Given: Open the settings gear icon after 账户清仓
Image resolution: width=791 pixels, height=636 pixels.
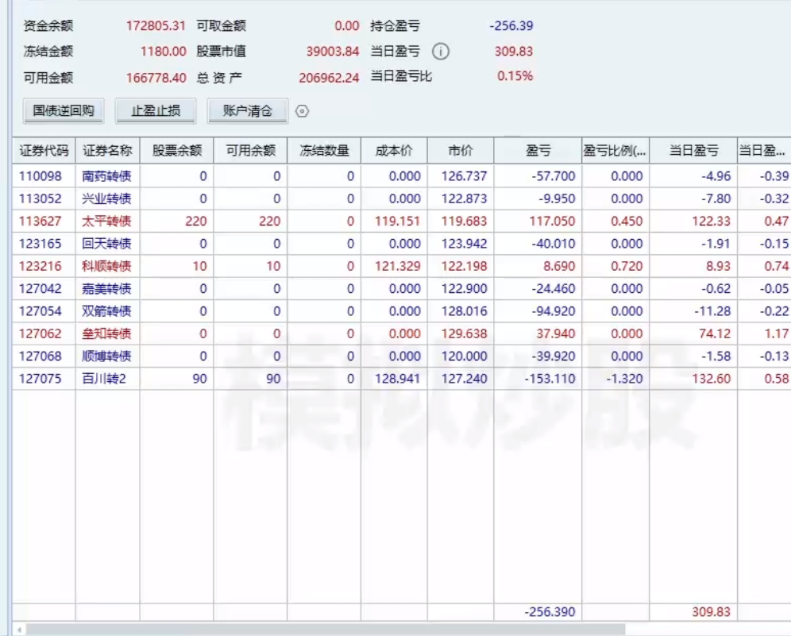Looking at the screenshot, I should (302, 111).
